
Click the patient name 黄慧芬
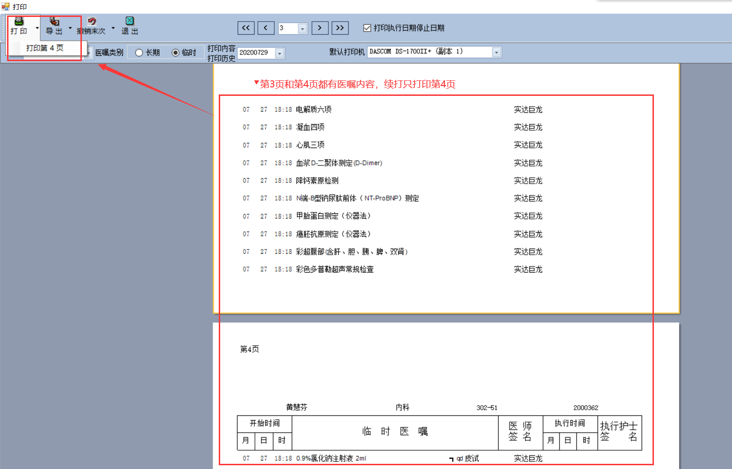coord(297,407)
